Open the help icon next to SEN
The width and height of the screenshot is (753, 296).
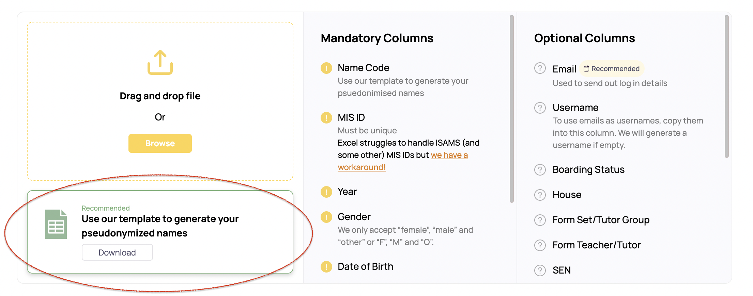[x=540, y=270]
